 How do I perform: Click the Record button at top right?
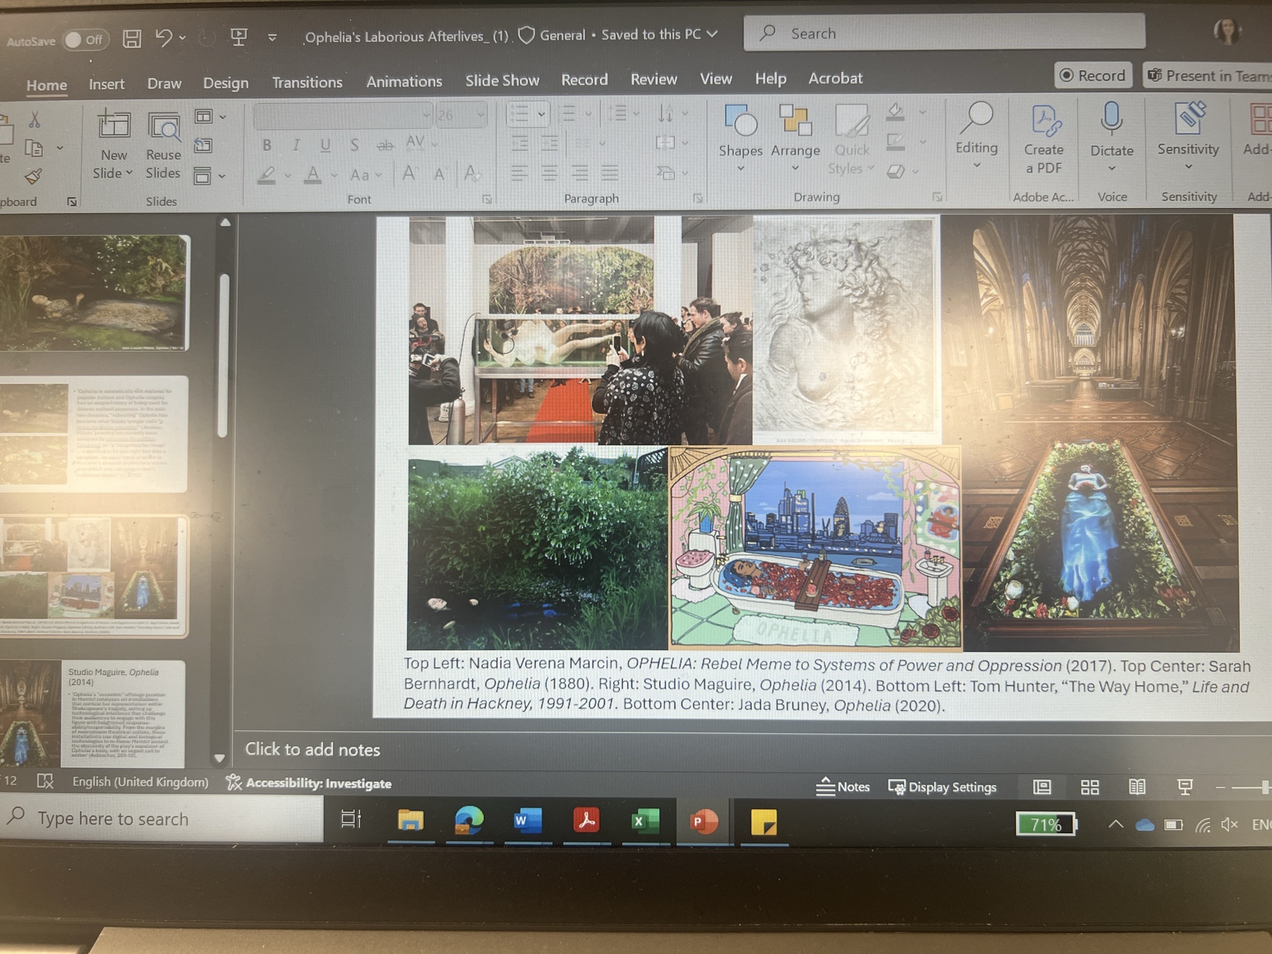[1093, 76]
